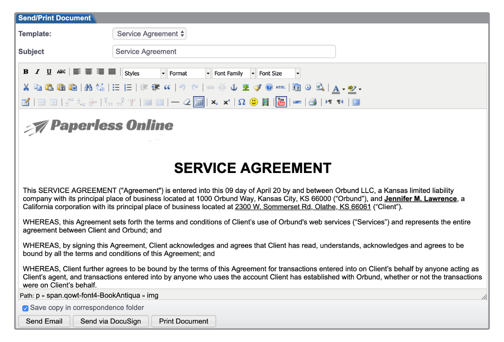
Task: Align text right
Action: [100, 71]
